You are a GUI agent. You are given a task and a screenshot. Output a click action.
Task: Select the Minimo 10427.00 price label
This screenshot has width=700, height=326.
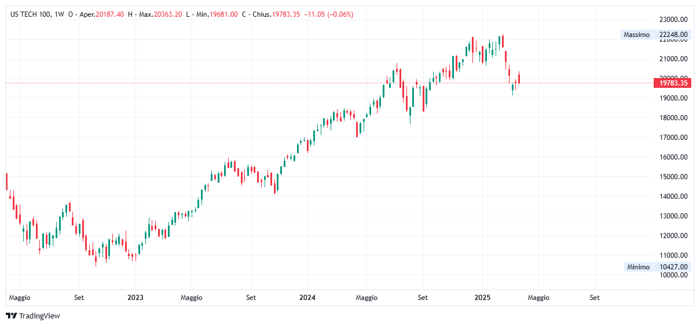[657, 266]
